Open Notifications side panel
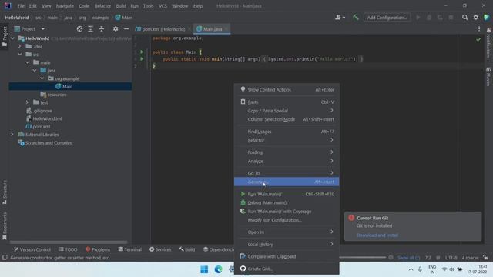The image size is (493, 277). (x=488, y=43)
